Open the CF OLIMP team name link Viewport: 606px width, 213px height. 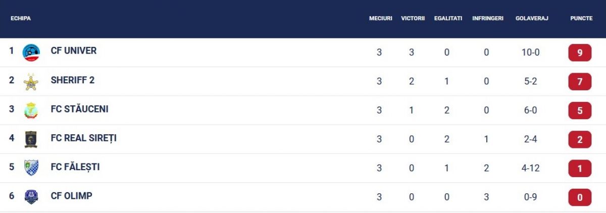[x=72, y=196]
